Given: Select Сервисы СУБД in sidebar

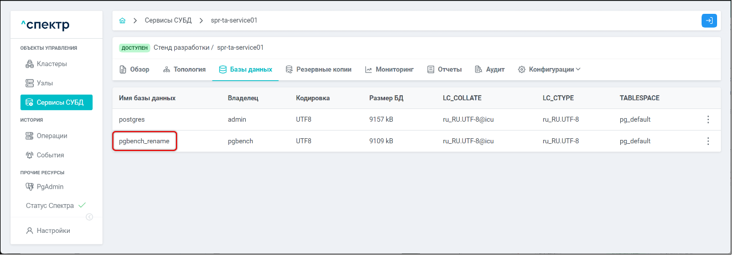Looking at the screenshot, I should pyautogui.click(x=56, y=102).
